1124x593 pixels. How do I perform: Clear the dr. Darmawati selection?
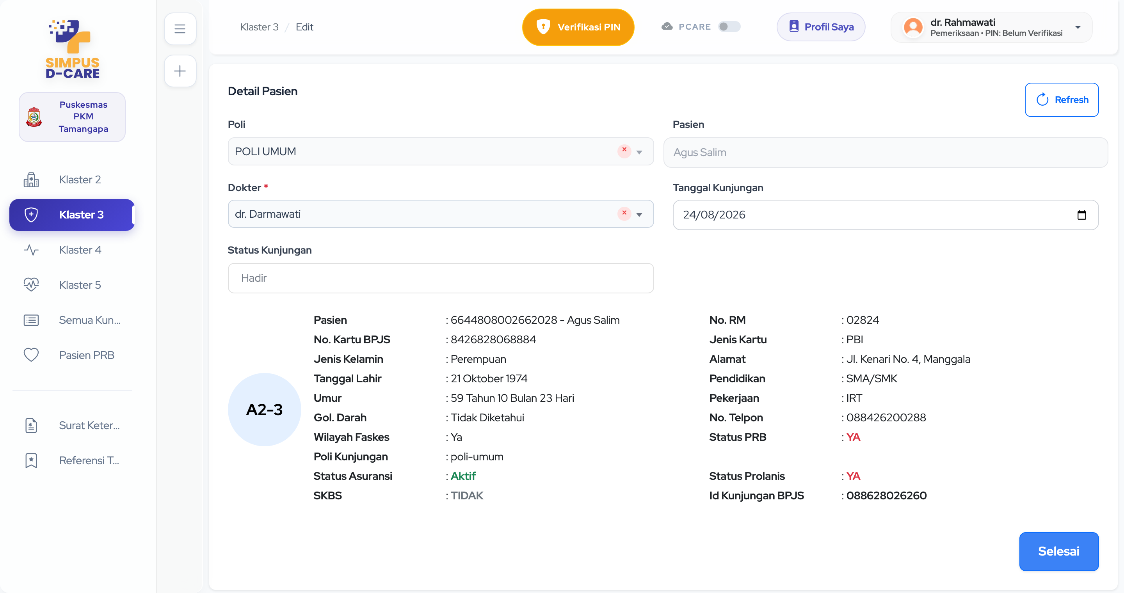[x=624, y=213]
